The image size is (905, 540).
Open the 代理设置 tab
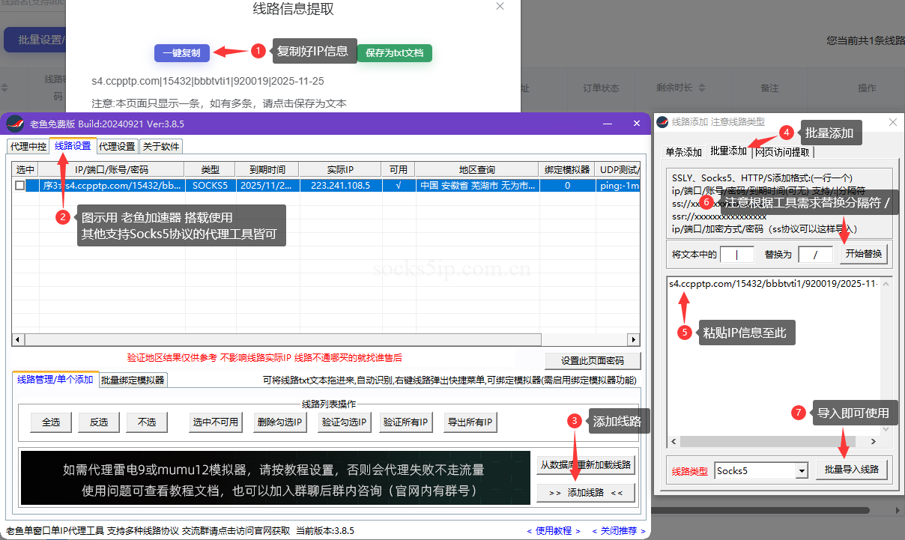coord(117,147)
